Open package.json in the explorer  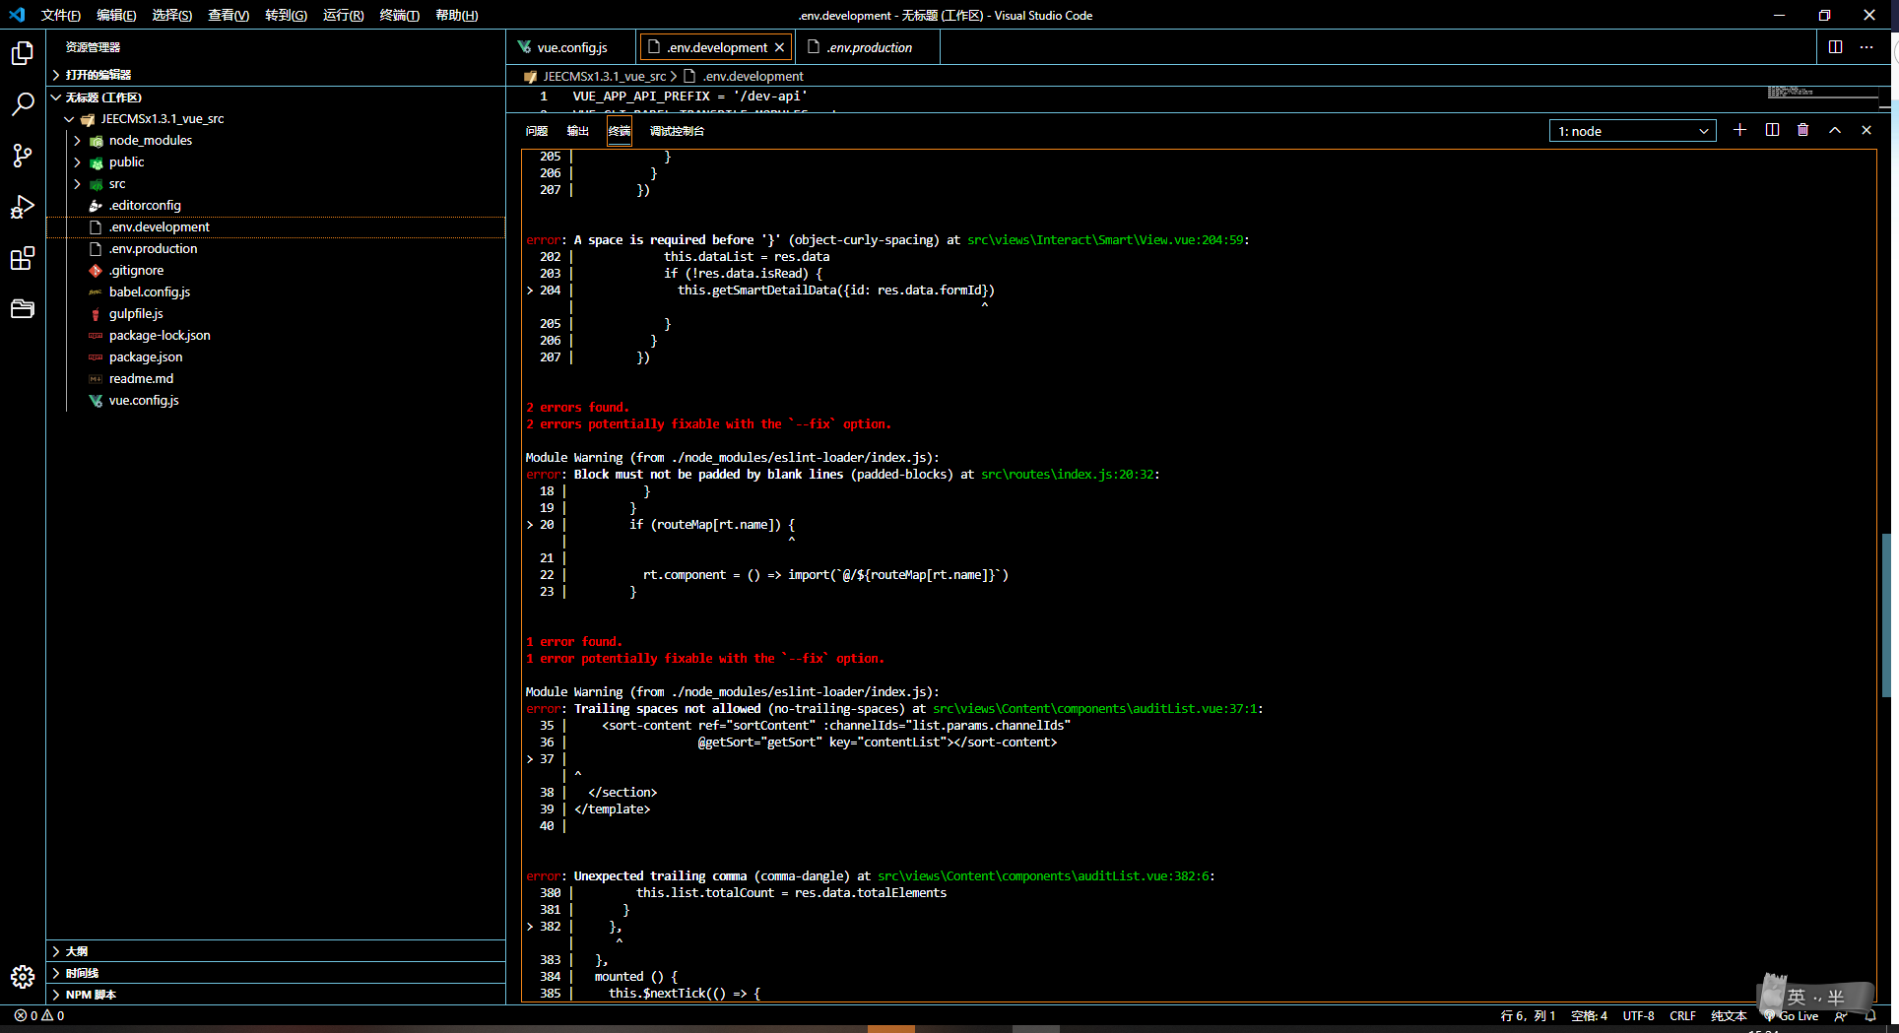pyautogui.click(x=146, y=356)
